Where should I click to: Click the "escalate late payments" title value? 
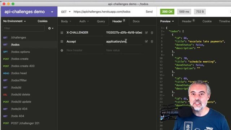[206, 42]
